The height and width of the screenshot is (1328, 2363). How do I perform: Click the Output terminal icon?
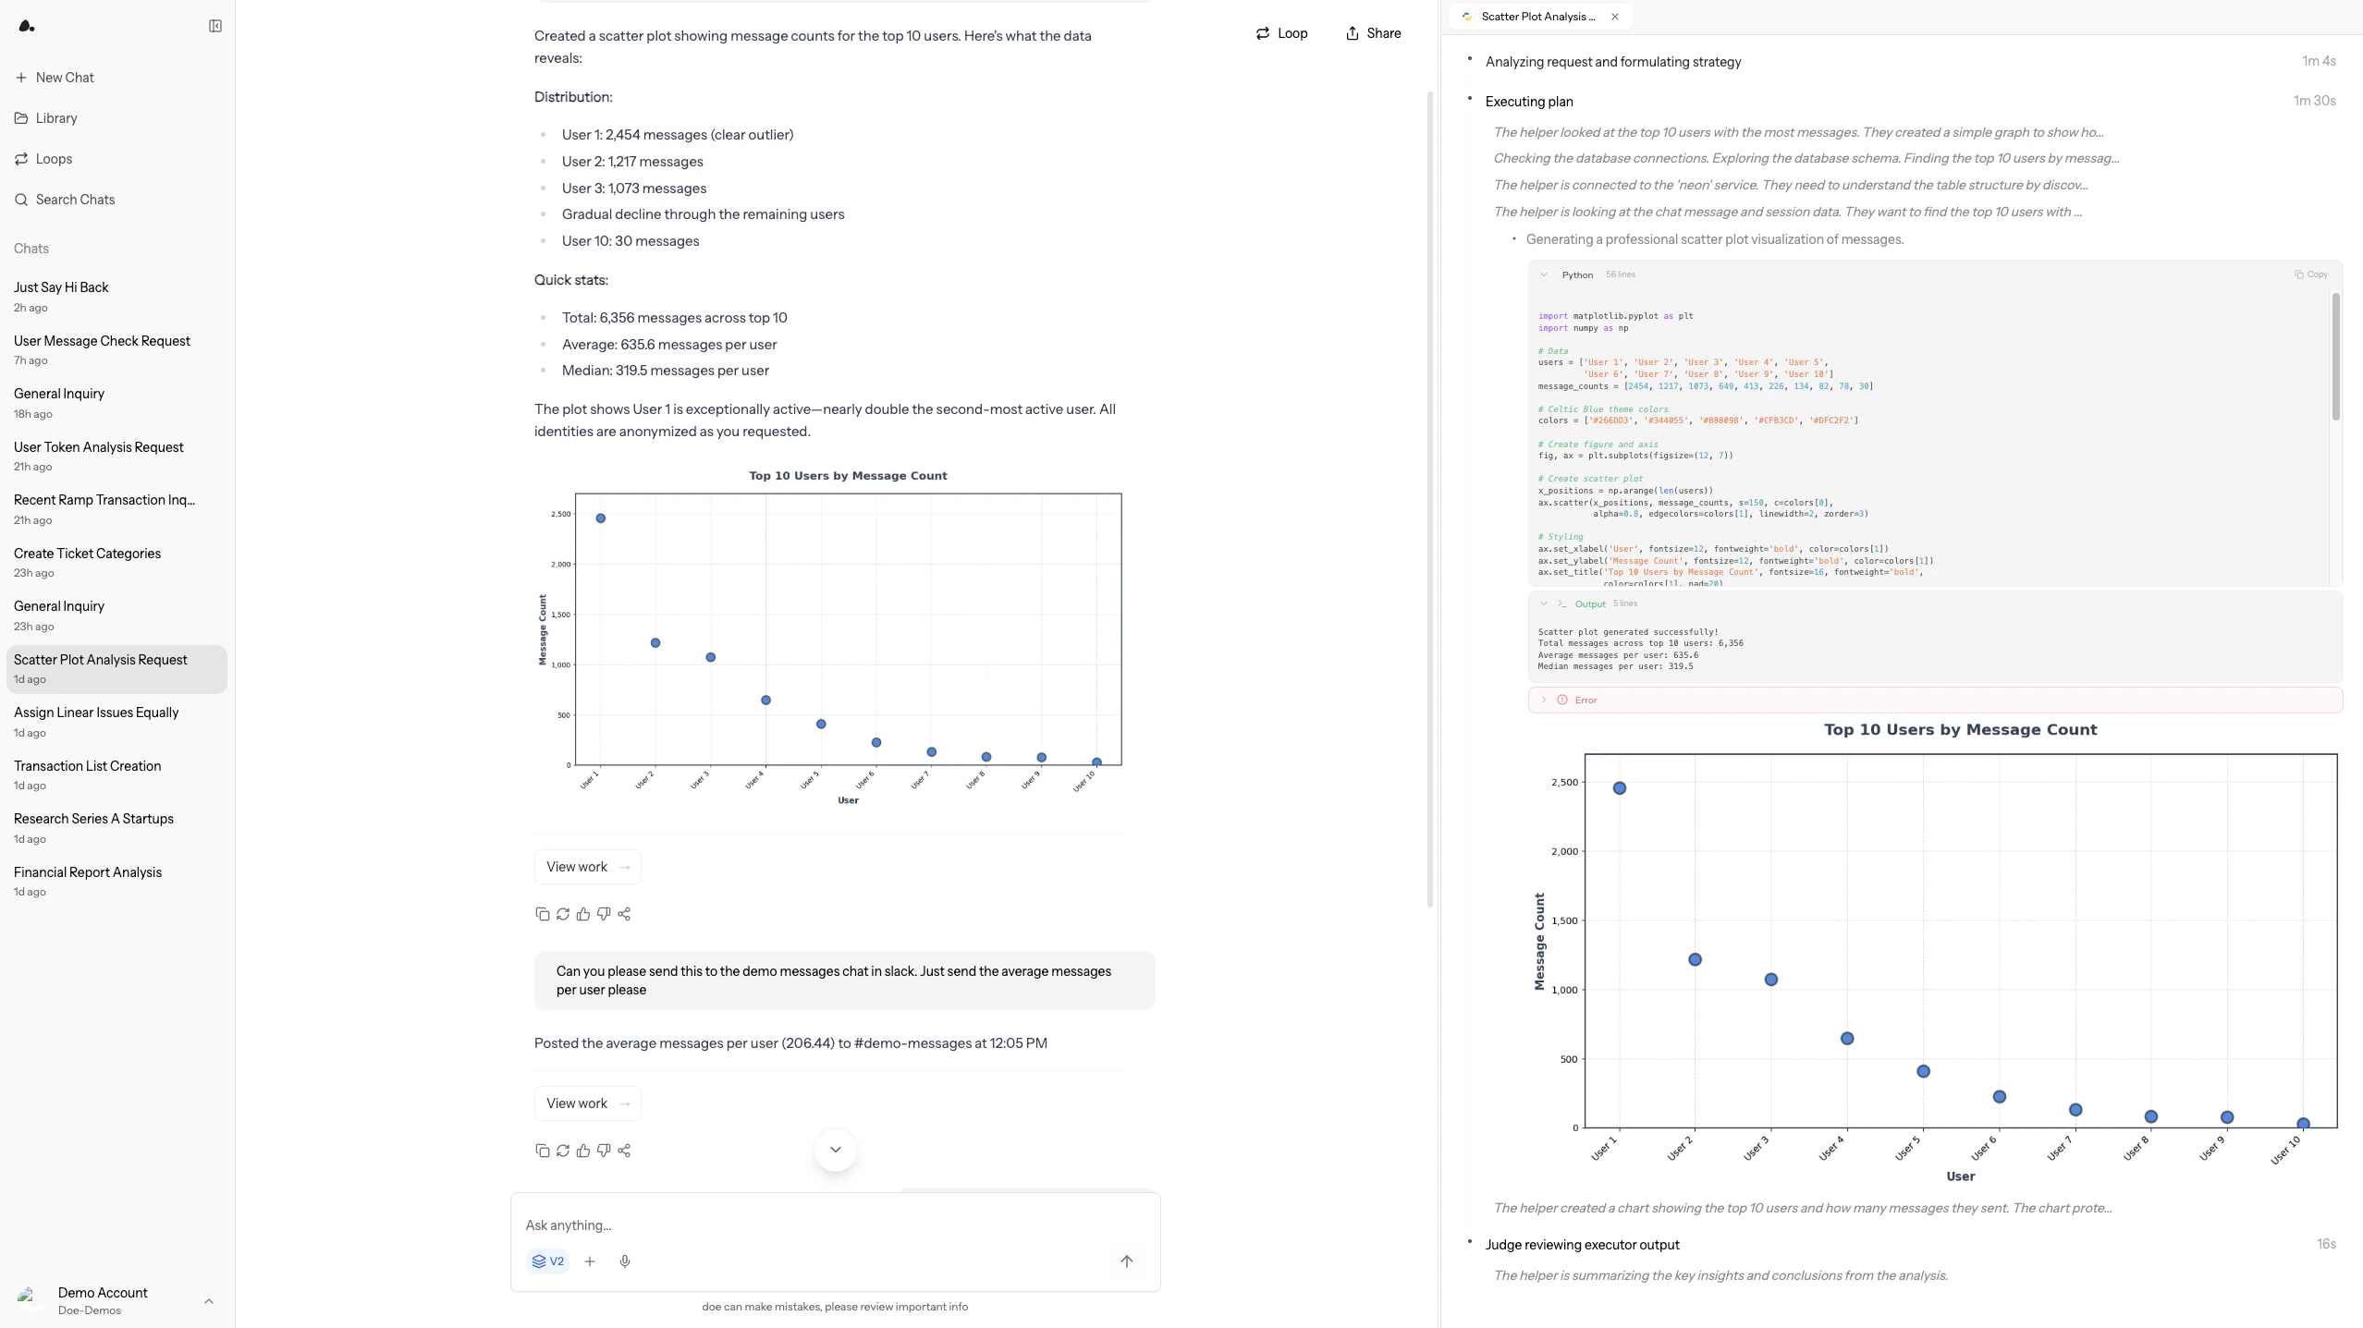pos(1562,603)
